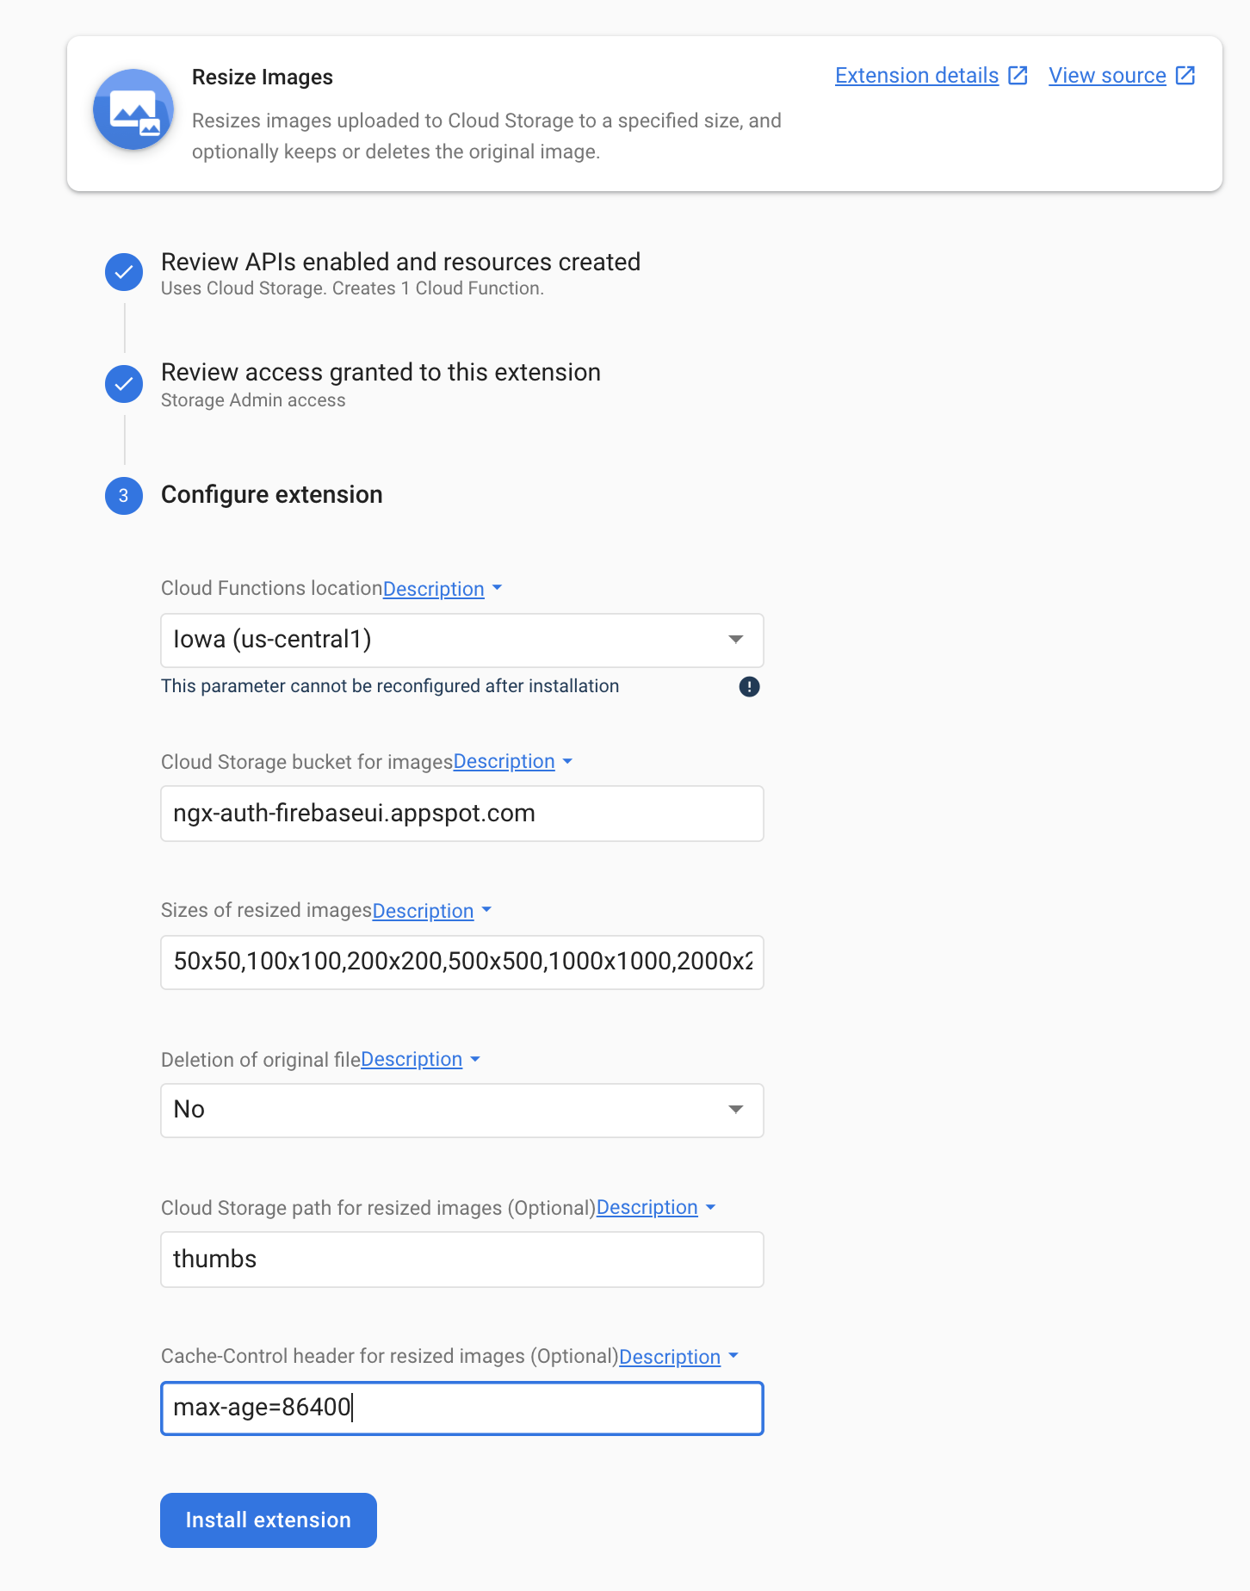Click the thumbs storage path field
The image size is (1250, 1591).
(x=462, y=1260)
